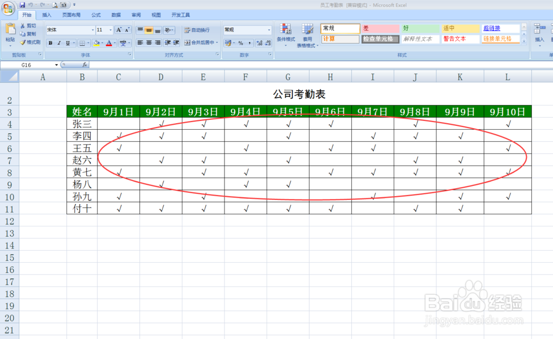Expand the merge and center dropdown arrow
The image size is (553, 339).
(x=217, y=43)
